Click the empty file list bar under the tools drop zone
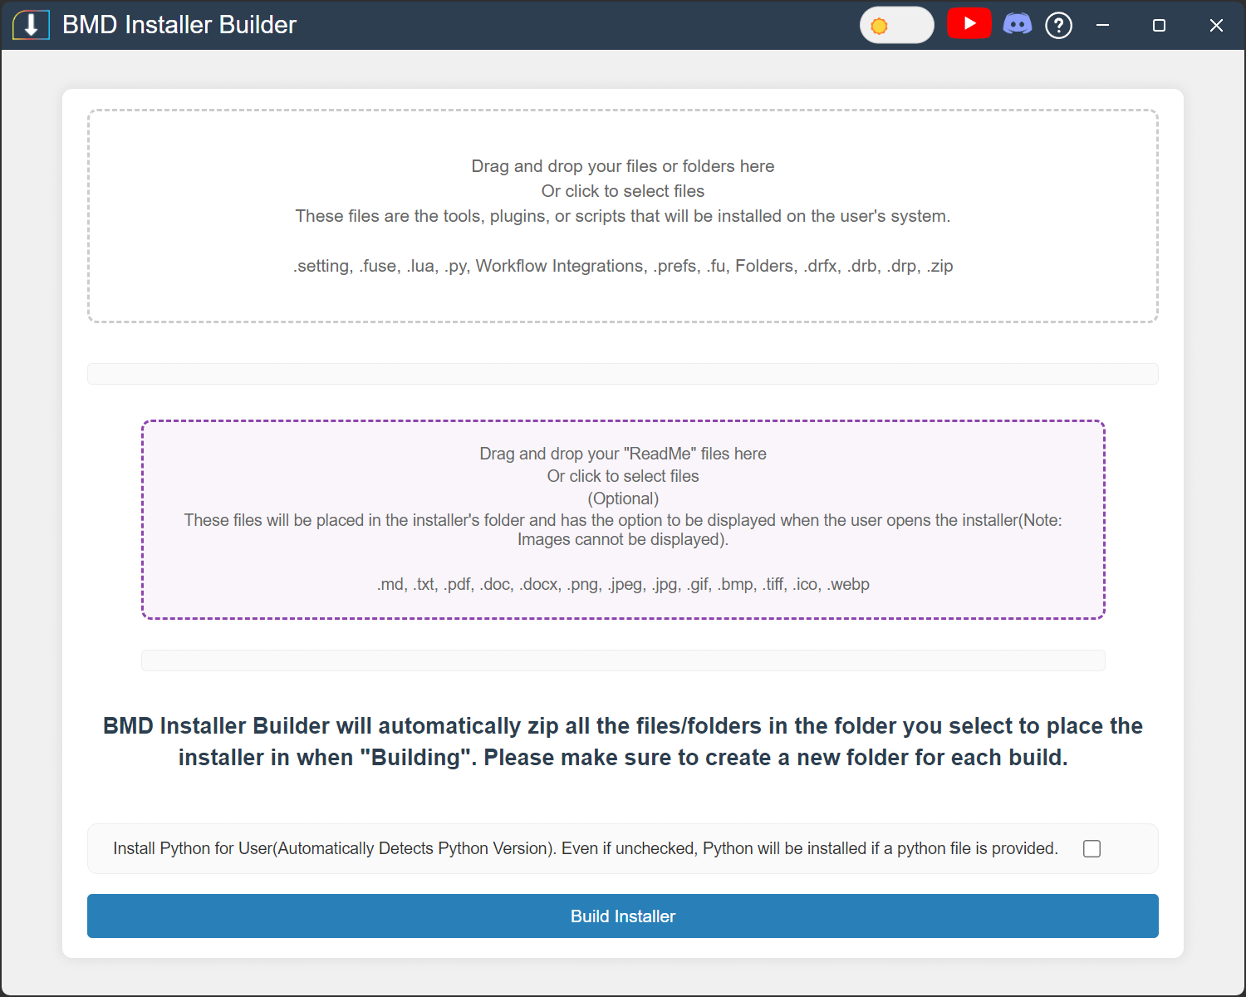Screen dimensions: 1246x997 click(x=623, y=374)
